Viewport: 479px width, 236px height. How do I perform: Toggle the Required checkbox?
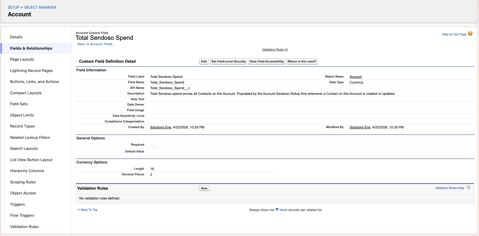[x=153, y=145]
